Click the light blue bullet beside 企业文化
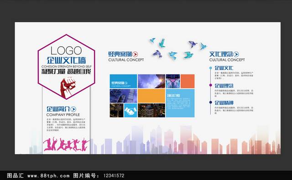This screenshot has width=292, height=180. click(211, 68)
